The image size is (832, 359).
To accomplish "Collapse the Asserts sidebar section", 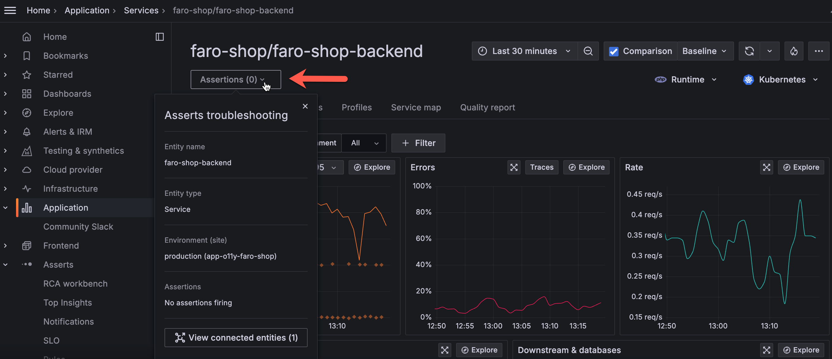I will point(5,264).
